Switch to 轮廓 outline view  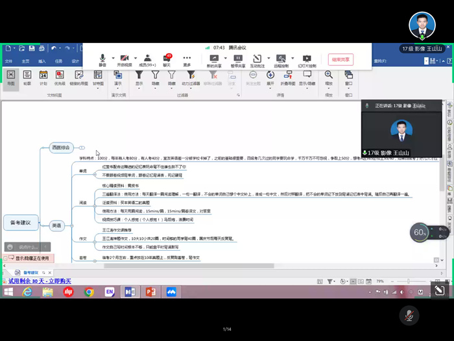pos(27,77)
